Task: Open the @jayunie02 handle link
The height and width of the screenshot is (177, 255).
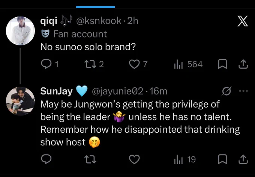Action: [x=118, y=91]
